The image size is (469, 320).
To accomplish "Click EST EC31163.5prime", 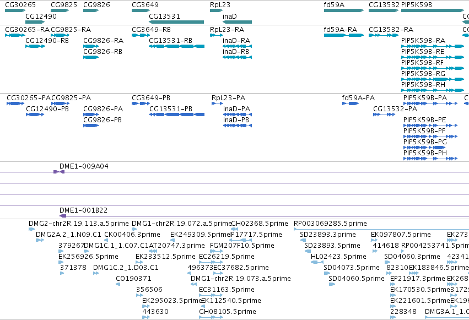I will (x=211, y=295).
